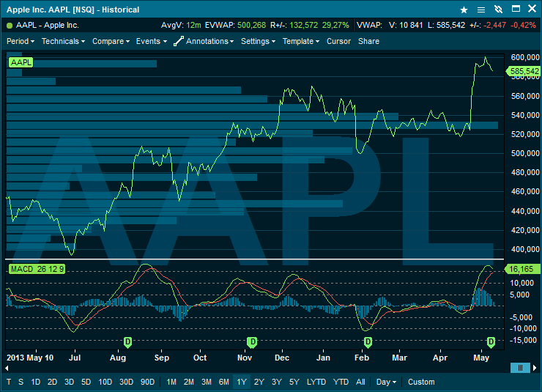The image size is (542, 392).
Task: Open the Settings menu
Action: coord(258,42)
